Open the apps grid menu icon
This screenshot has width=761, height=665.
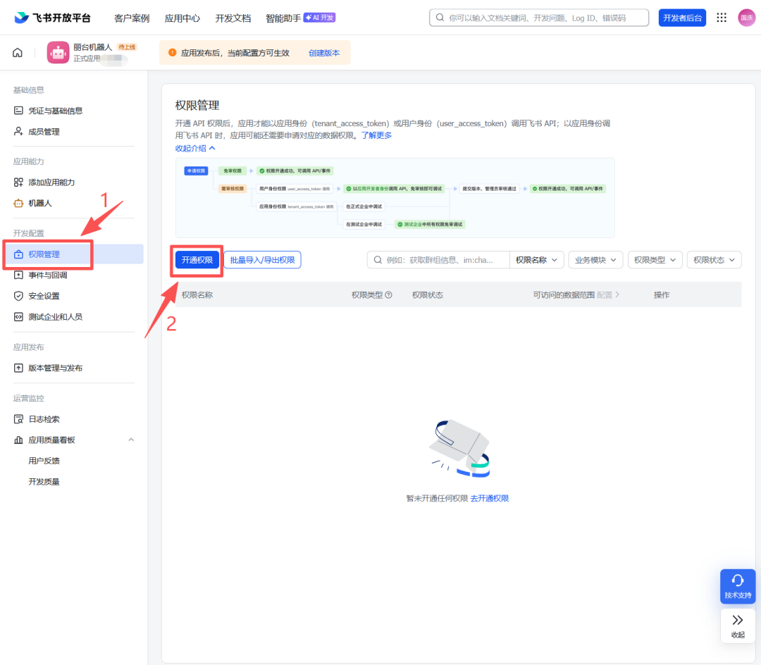point(722,18)
